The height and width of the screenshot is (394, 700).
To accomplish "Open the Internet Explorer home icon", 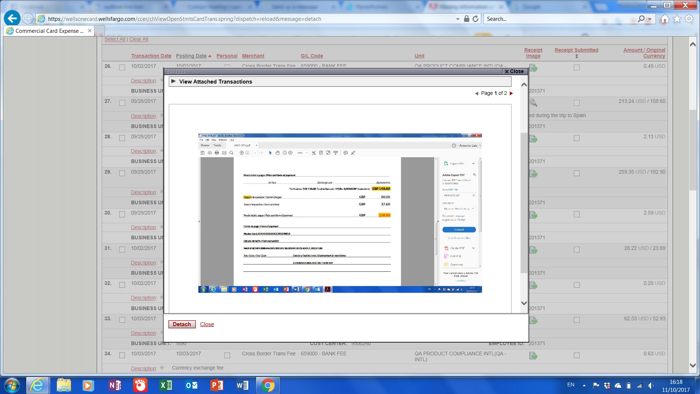I will pyautogui.click(x=665, y=19).
